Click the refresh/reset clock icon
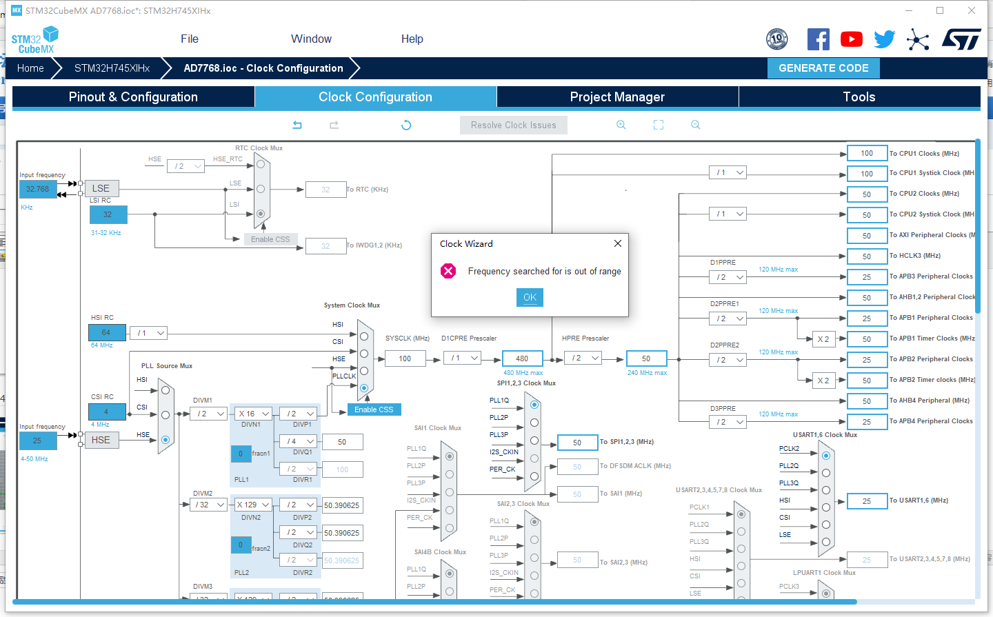The image size is (993, 617). point(406,125)
